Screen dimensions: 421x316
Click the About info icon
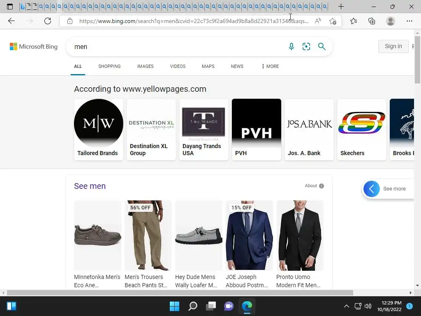[322, 186]
